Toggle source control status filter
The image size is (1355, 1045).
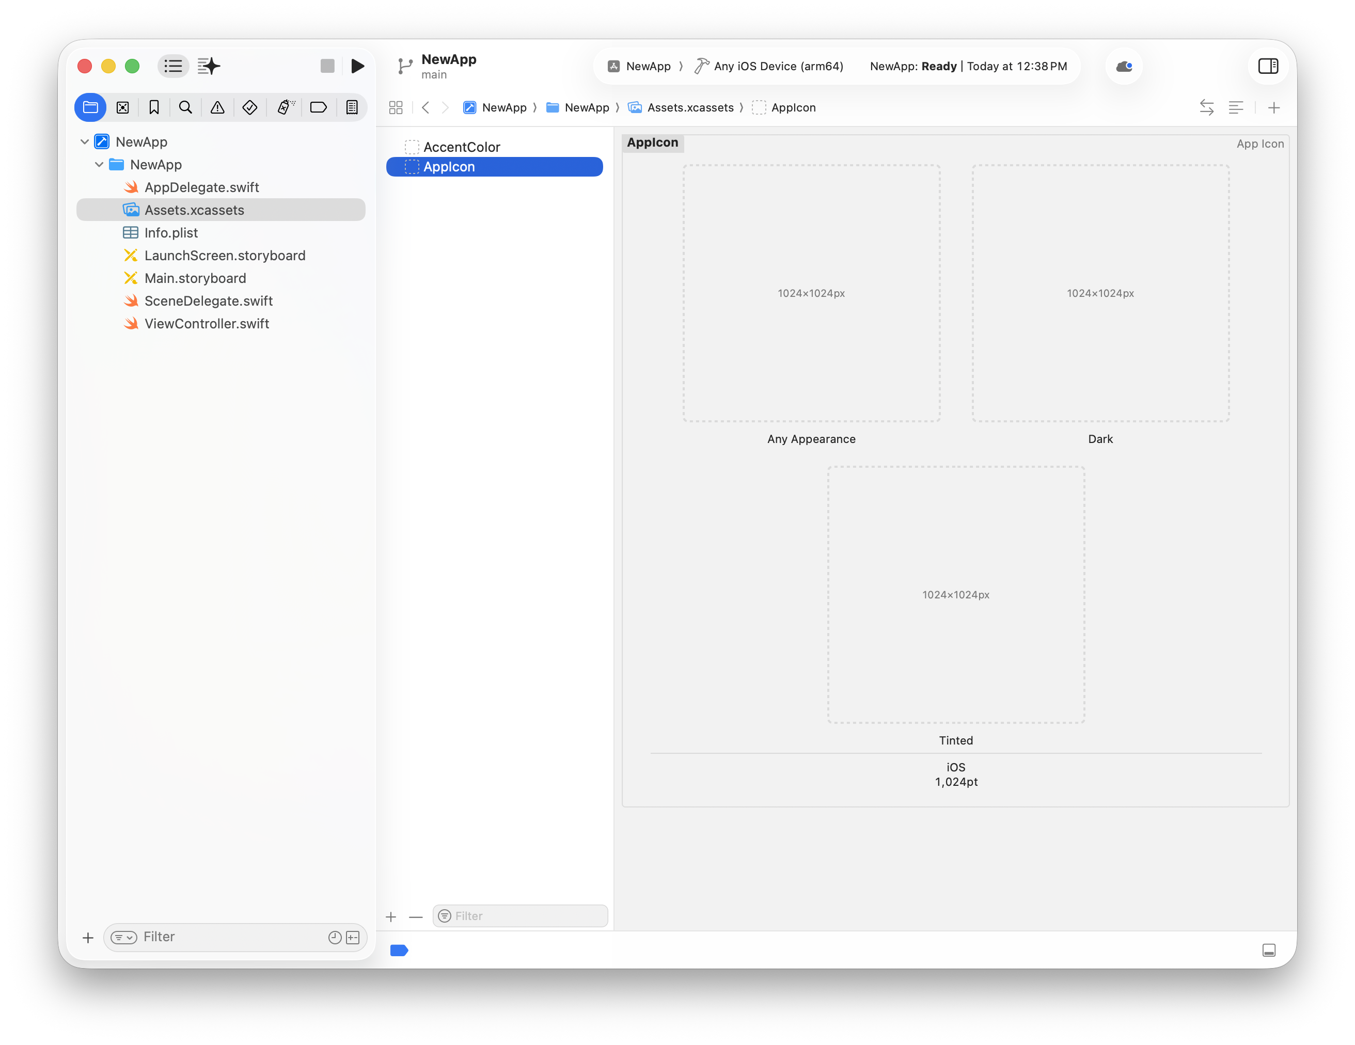(x=353, y=938)
